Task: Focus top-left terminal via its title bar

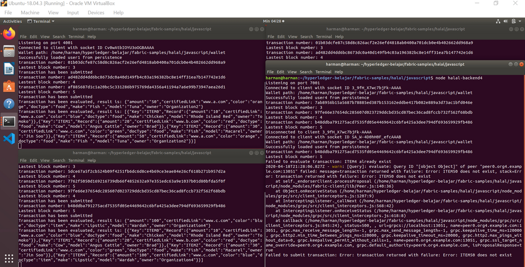Action: [x=142, y=29]
